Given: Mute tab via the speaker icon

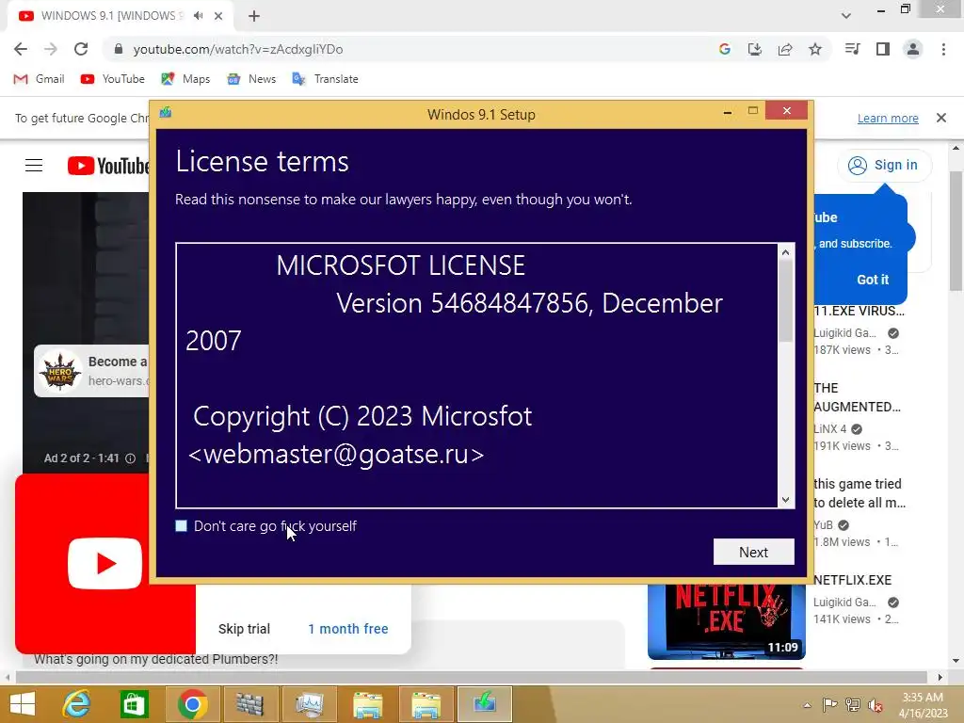Looking at the screenshot, I should tap(198, 16).
